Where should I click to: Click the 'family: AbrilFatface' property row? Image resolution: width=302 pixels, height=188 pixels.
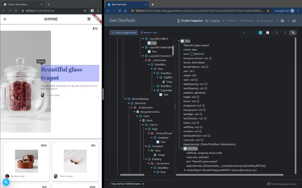click(194, 62)
